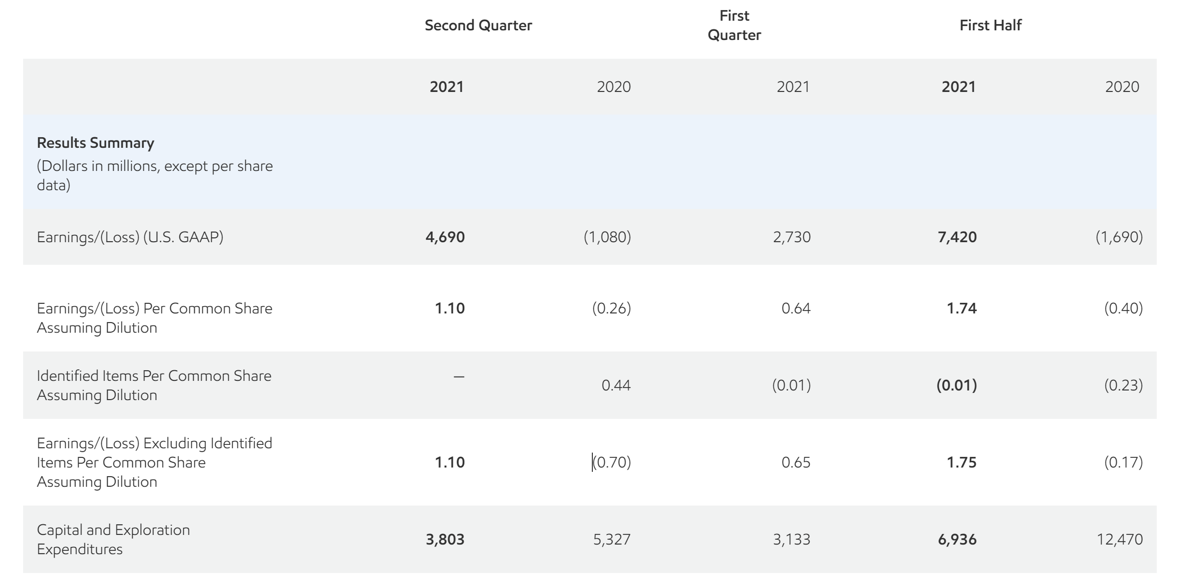1190x585 pixels.
Task: Click the 6,936 first half expenditures
Action: [957, 539]
